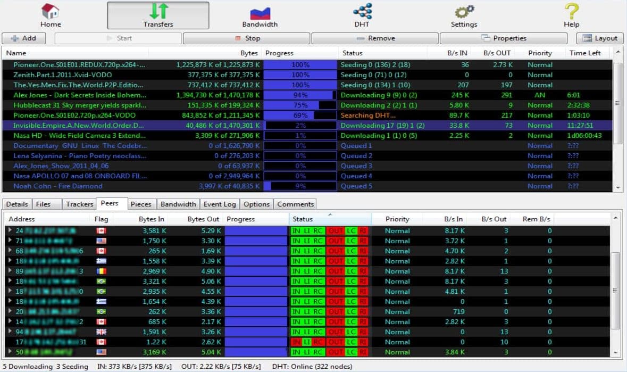
Task: Open the DHT network icon
Action: 362,11
